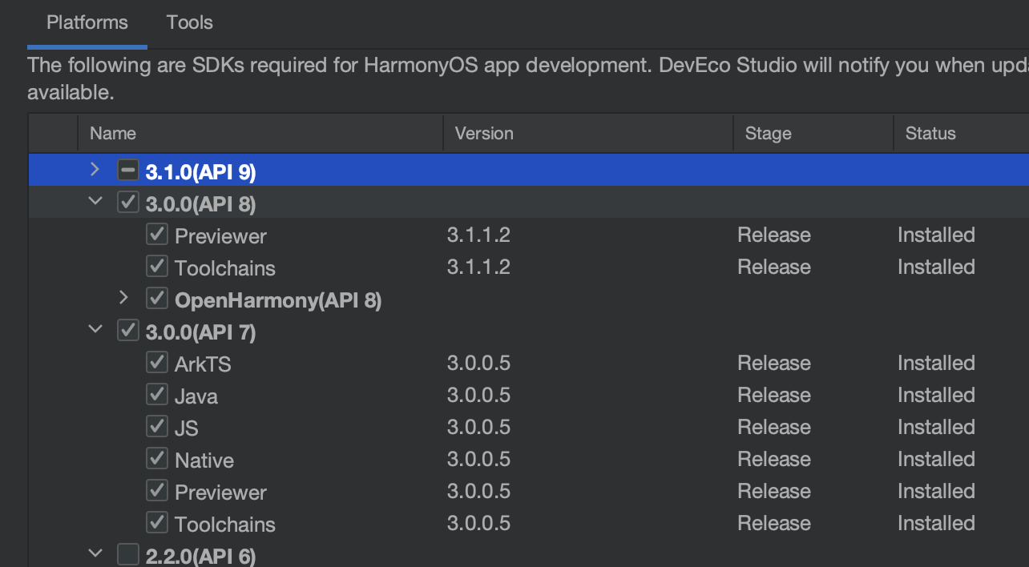Click "Toolchains" label in the 3.1.1.2 row
Viewport: 1029px width, 567px height.
tap(225, 267)
